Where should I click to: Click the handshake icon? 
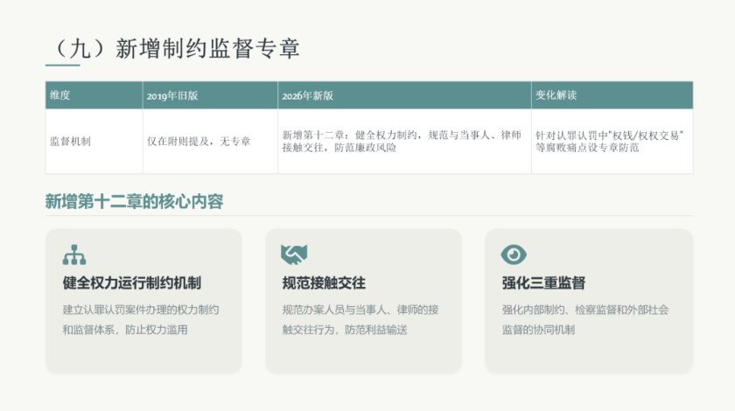294,254
